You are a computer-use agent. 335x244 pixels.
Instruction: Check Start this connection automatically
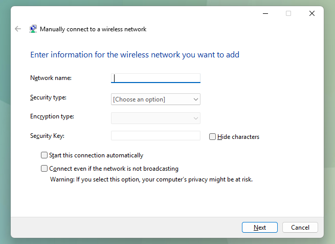tap(44, 155)
